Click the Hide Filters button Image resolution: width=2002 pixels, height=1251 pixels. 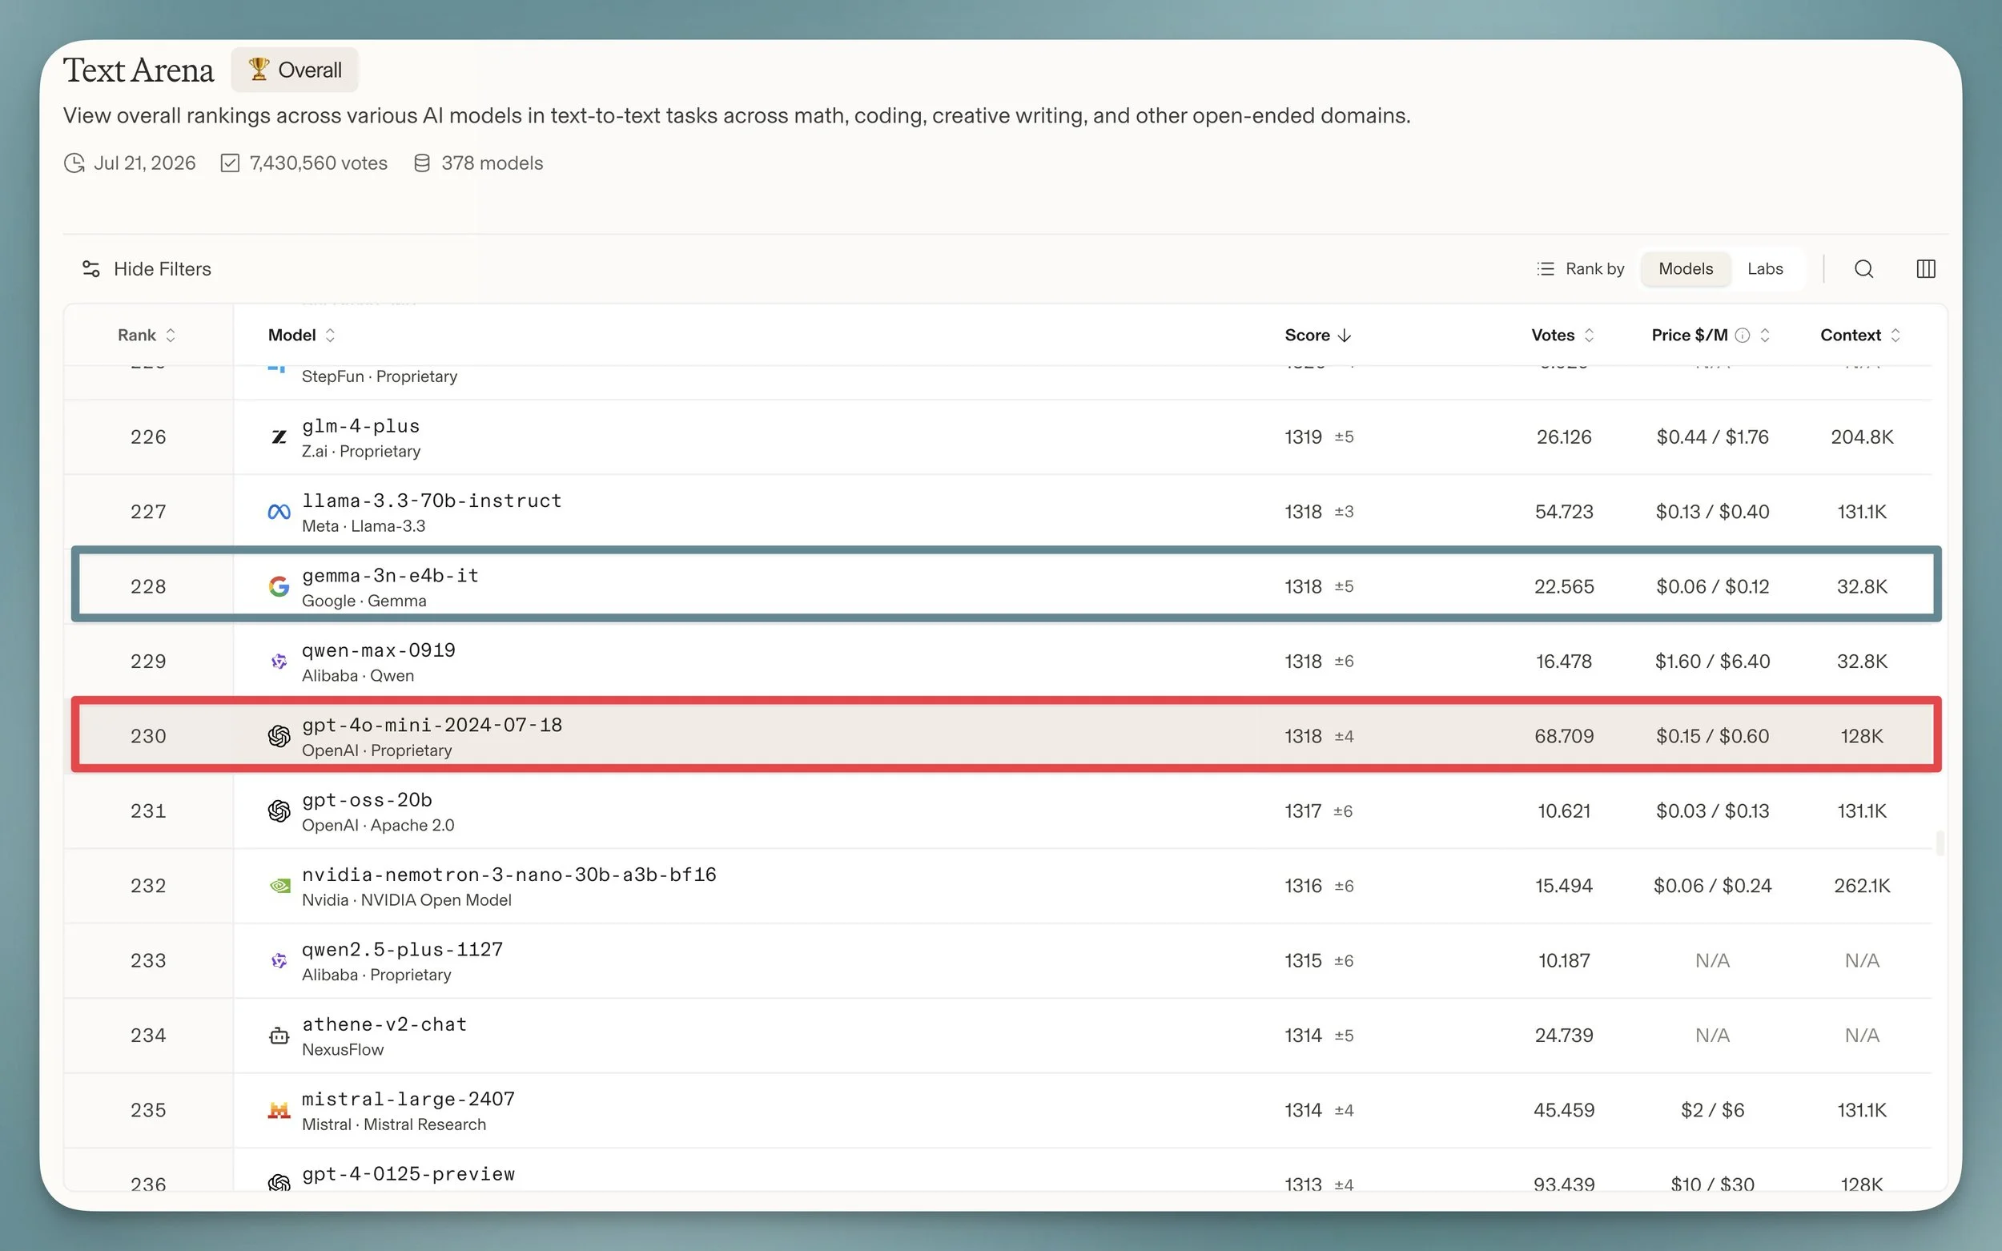(147, 269)
